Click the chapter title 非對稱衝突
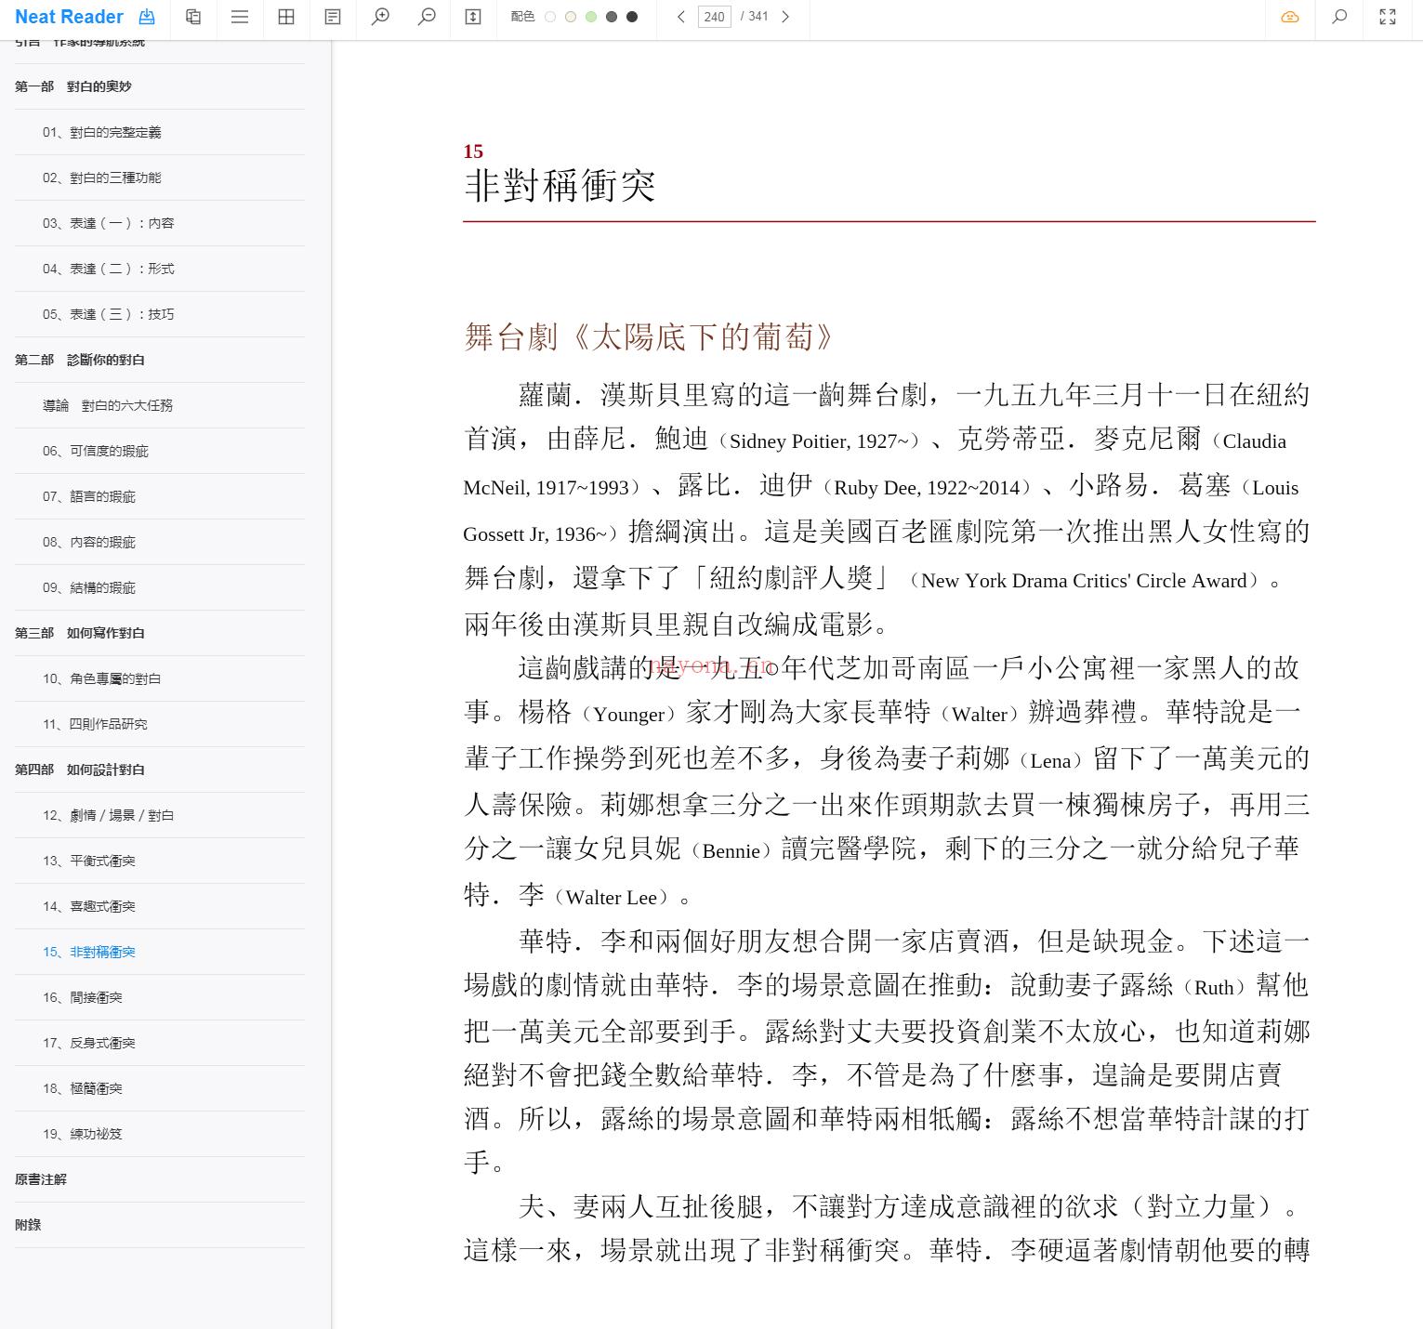Screen dimensions: 1423x1329 560,186
